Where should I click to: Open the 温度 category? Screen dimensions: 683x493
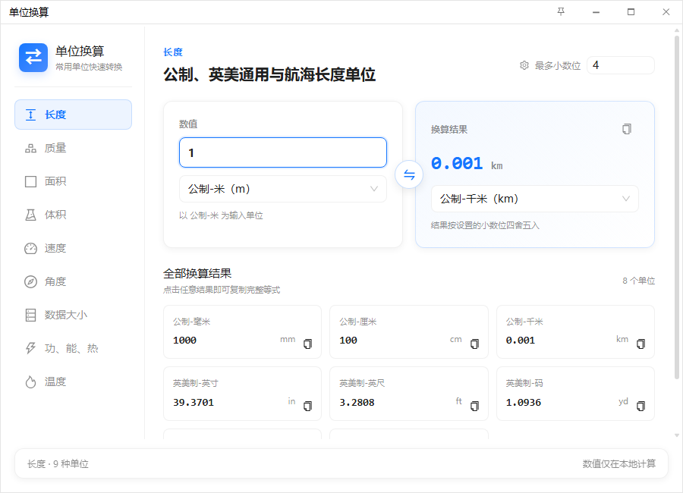click(73, 382)
